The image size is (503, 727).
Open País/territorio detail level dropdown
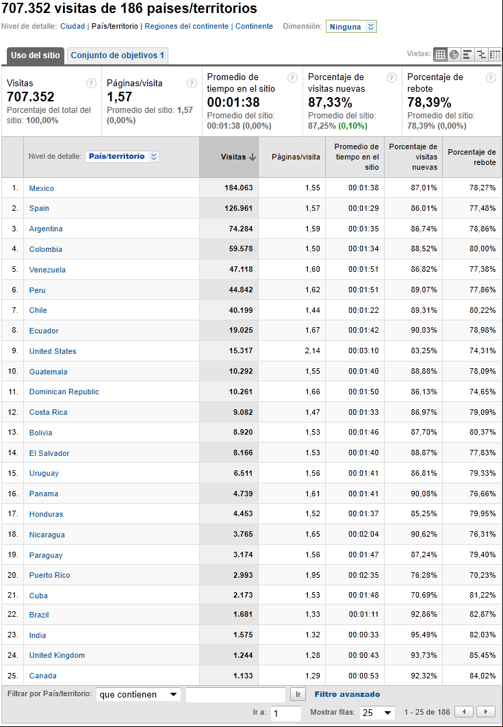[x=122, y=157]
